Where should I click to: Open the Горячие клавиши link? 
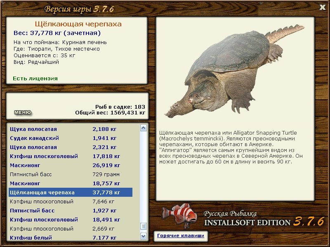181,235
